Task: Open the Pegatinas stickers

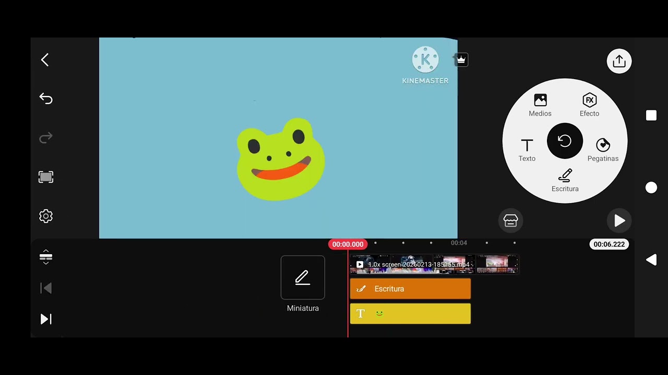Action: pyautogui.click(x=603, y=151)
